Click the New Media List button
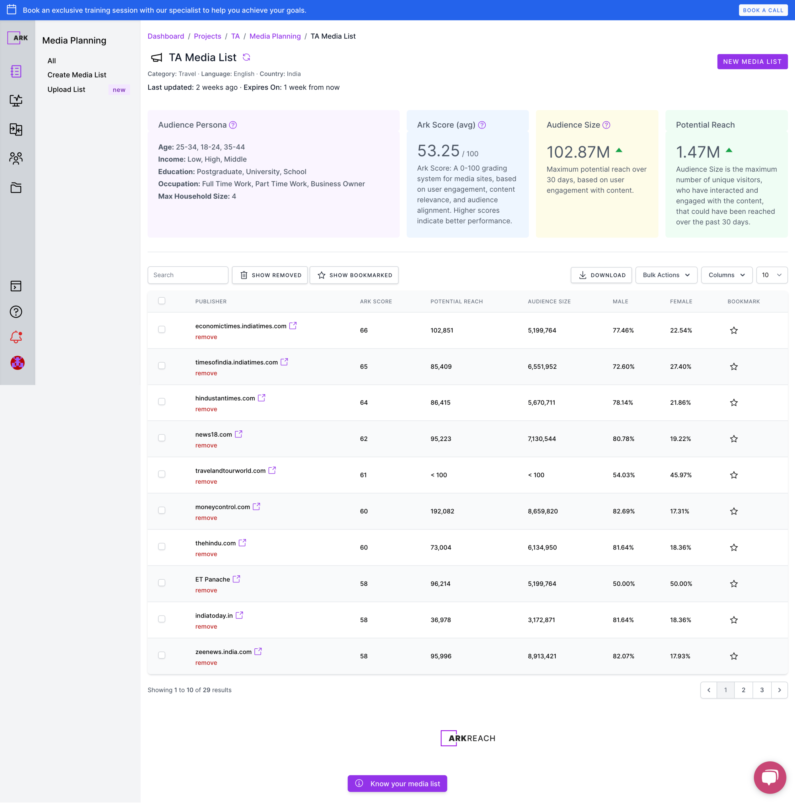 752,61
